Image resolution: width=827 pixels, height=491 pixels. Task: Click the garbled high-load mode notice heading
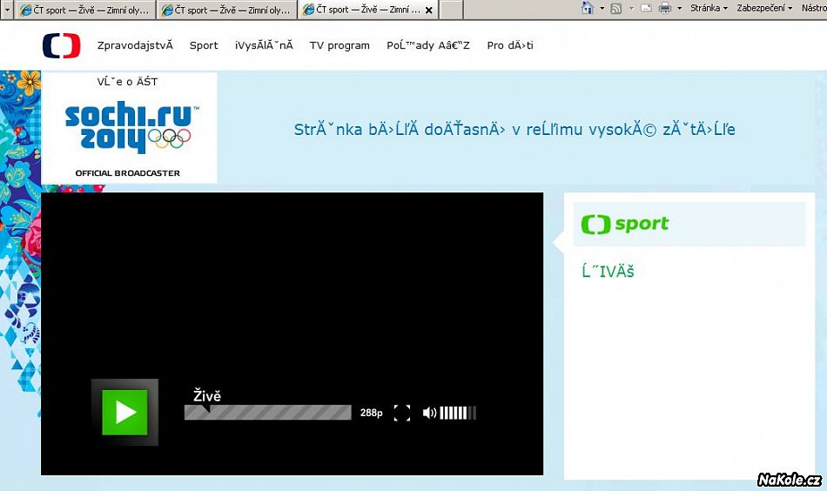(514, 129)
